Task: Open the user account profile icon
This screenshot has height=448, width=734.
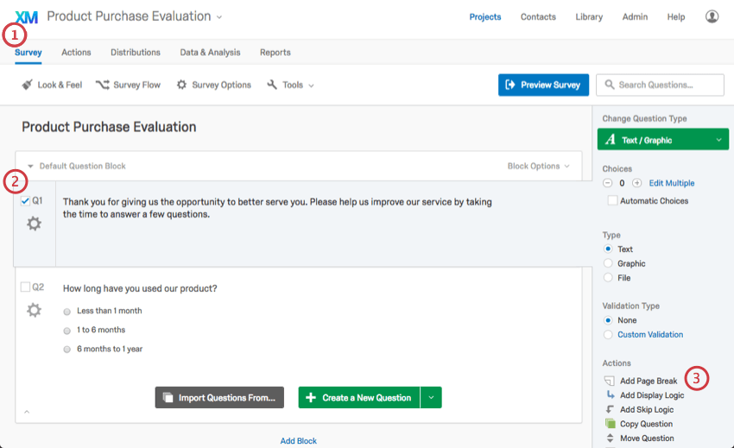Action: pyautogui.click(x=712, y=16)
